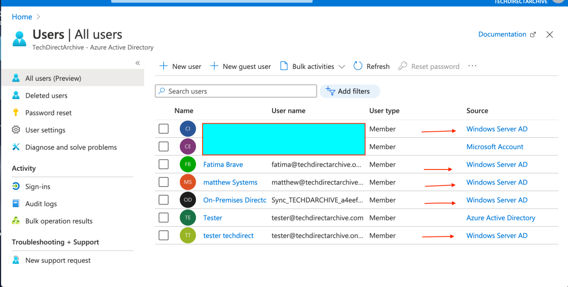Click the Bulk activities document icon

coord(284,66)
